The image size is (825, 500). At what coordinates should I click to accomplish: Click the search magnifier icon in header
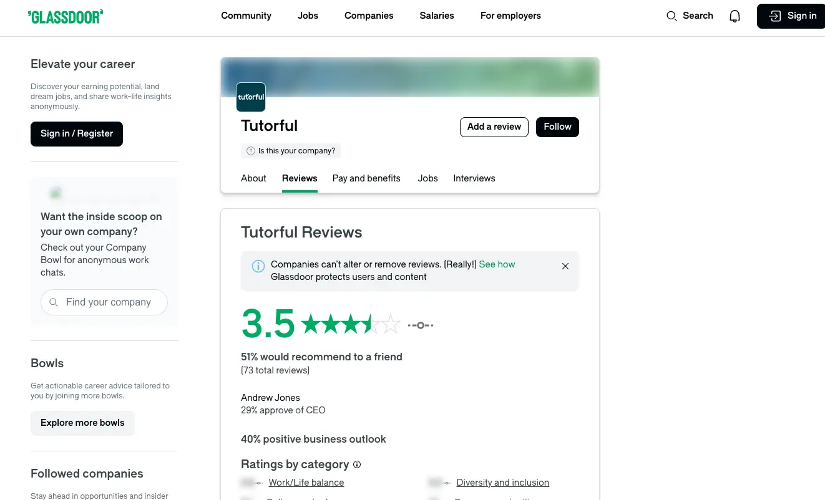671,16
